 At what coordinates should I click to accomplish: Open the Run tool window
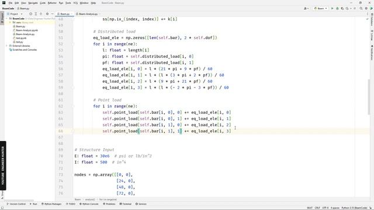pyautogui.click(x=33, y=204)
